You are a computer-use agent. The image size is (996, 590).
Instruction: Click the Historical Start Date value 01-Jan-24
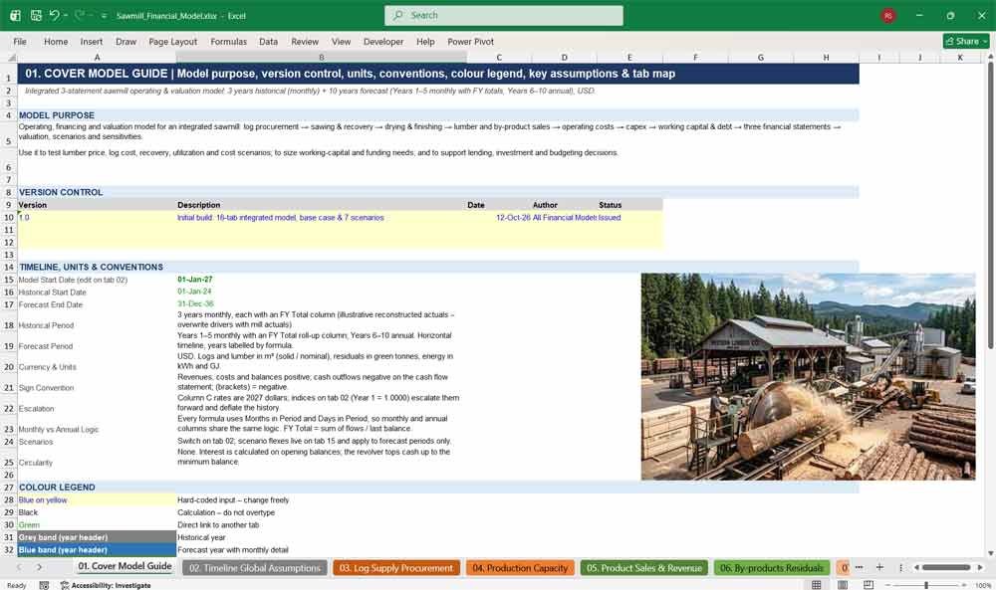[194, 292]
